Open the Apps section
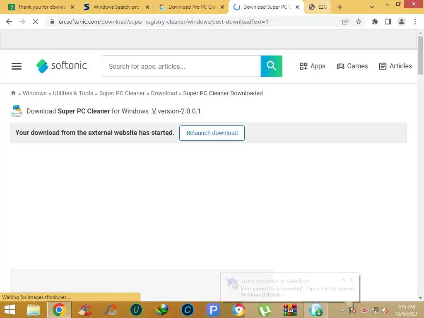This screenshot has width=424, height=318. [313, 66]
